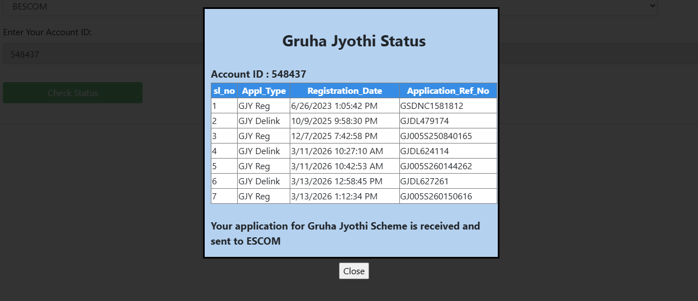The width and height of the screenshot is (698, 301).
Task: Select reference number GJ005S260150616
Action: coord(436,197)
